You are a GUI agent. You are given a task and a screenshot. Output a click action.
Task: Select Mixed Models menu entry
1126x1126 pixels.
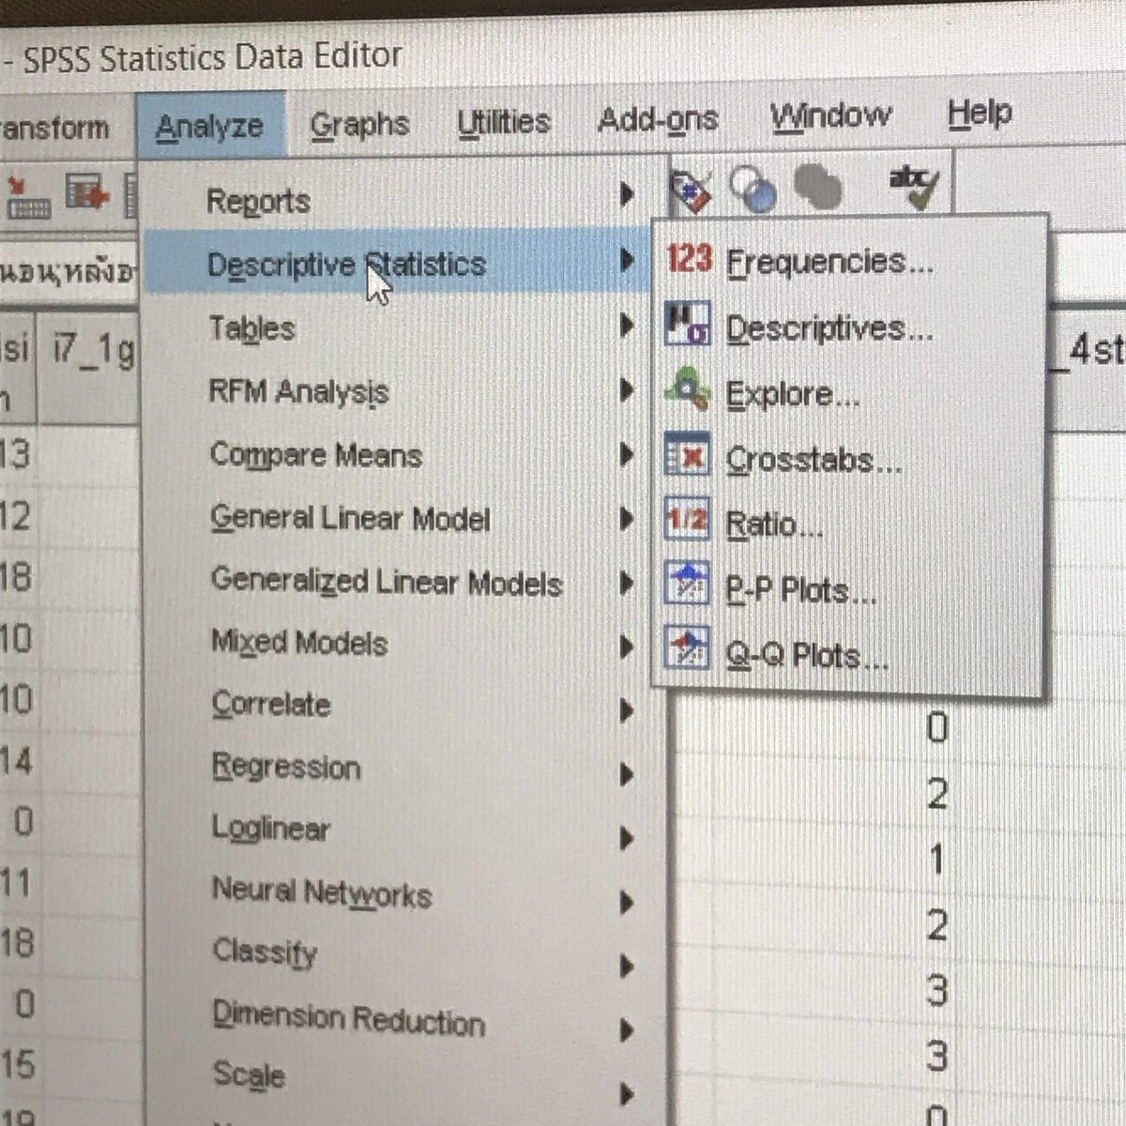299,643
